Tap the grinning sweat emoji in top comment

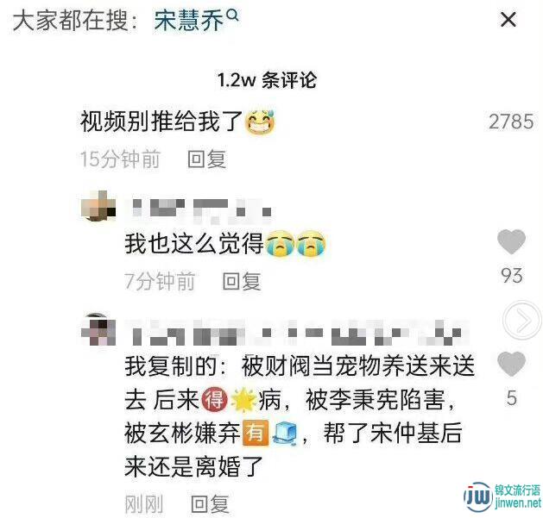(260, 122)
